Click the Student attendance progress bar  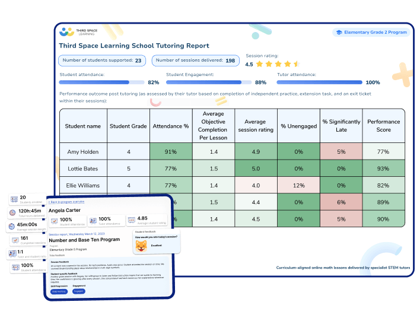point(102,82)
